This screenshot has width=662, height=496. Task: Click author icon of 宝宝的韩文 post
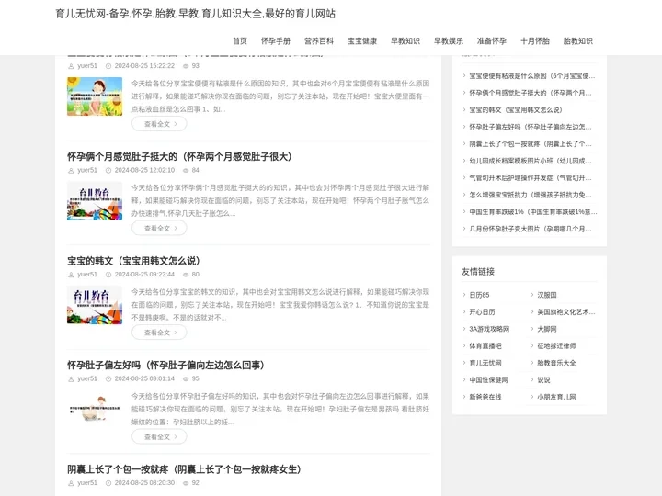[71, 275]
